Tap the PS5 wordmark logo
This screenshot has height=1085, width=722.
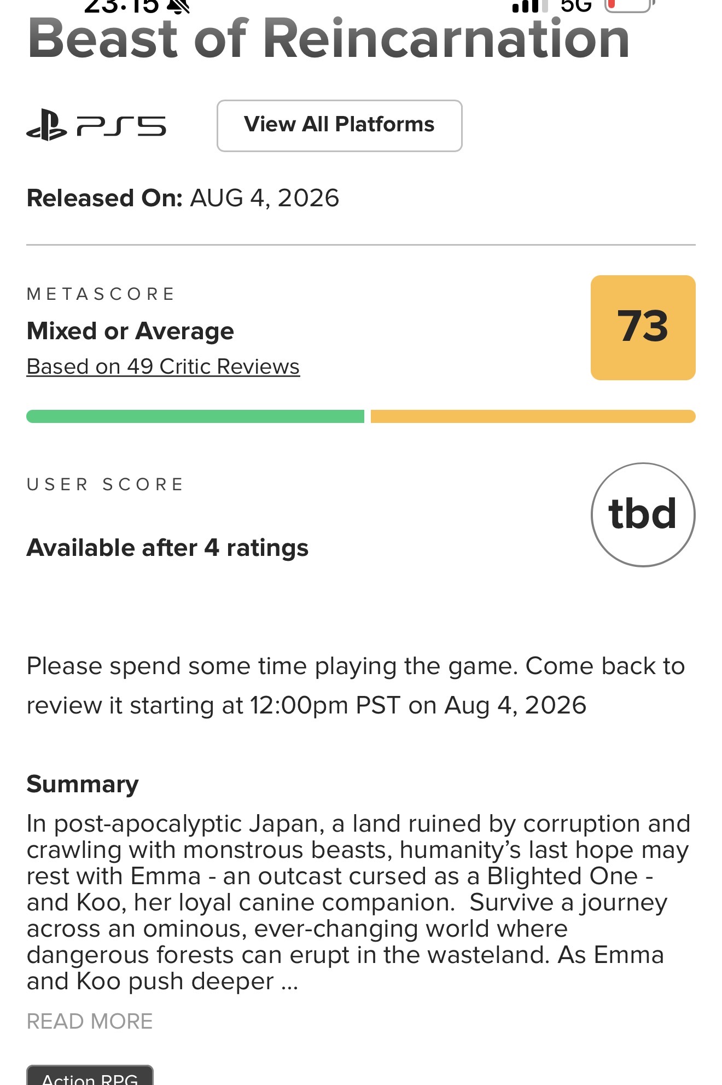(121, 126)
